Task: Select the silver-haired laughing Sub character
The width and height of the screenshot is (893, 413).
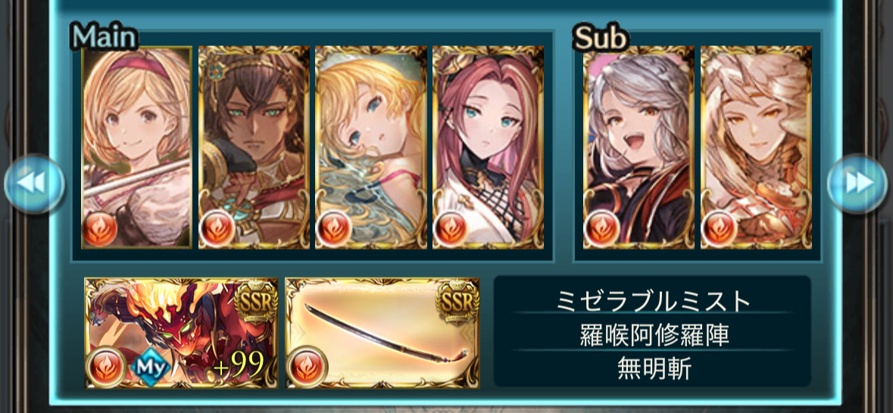Action: [639, 148]
